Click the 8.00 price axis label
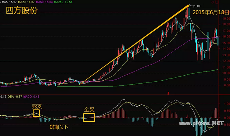 (227, 85)
